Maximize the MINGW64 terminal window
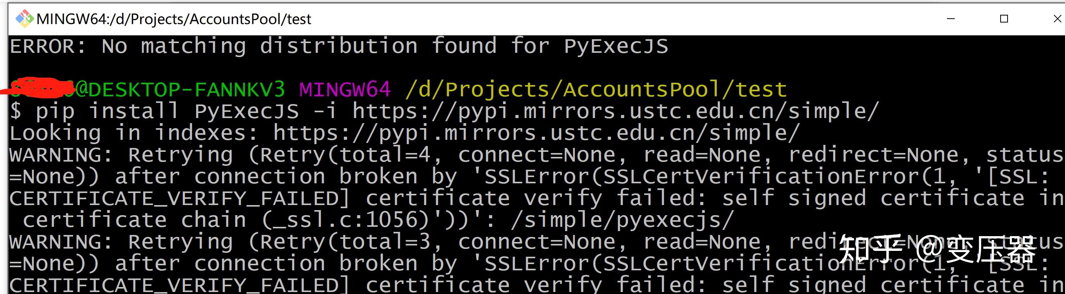This screenshot has width=1065, height=294. pos(1004,19)
